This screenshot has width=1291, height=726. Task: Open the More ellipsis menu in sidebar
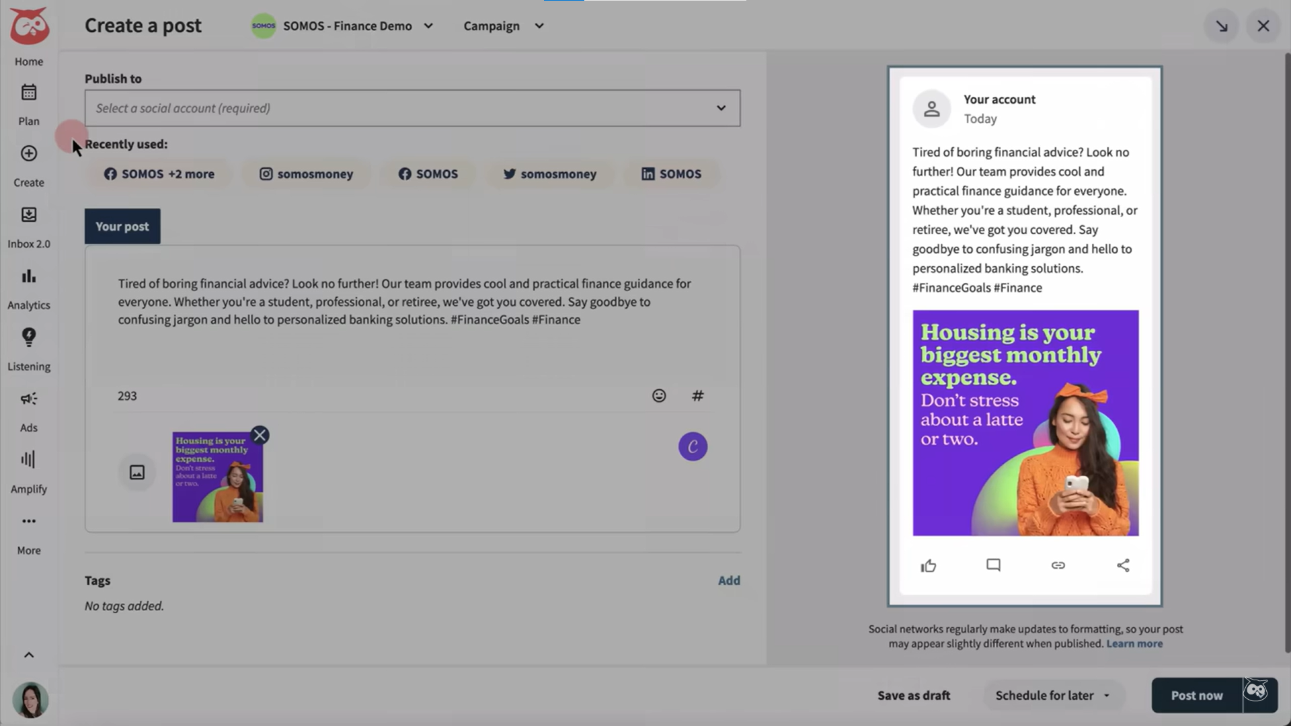29,521
